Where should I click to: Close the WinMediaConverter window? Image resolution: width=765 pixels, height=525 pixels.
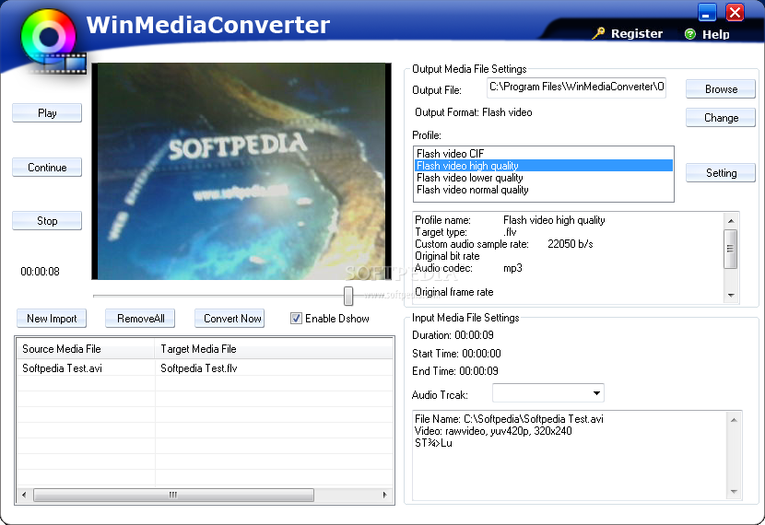coord(735,12)
